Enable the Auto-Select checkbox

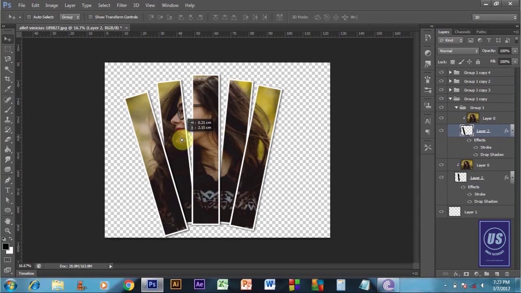click(29, 17)
